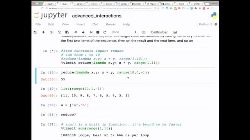This screenshot has height=140, width=250.
Task: Move the selected cell up
Action: coord(76,32)
